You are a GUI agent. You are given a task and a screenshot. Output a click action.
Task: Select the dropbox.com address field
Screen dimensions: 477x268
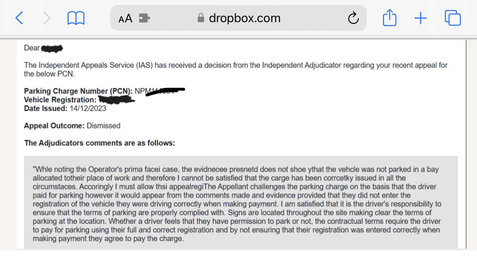(238, 18)
